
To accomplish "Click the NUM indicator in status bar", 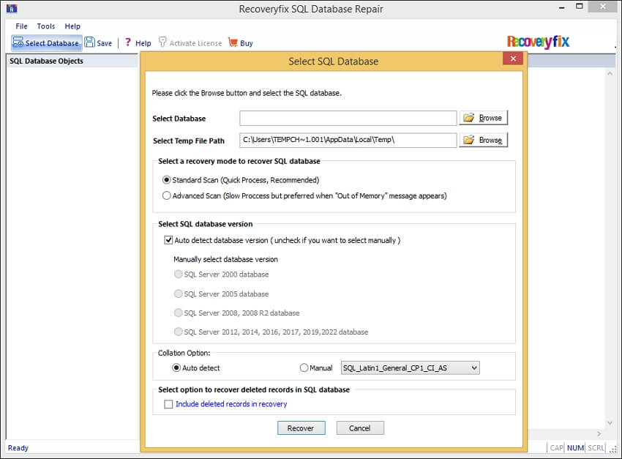I will (575, 448).
